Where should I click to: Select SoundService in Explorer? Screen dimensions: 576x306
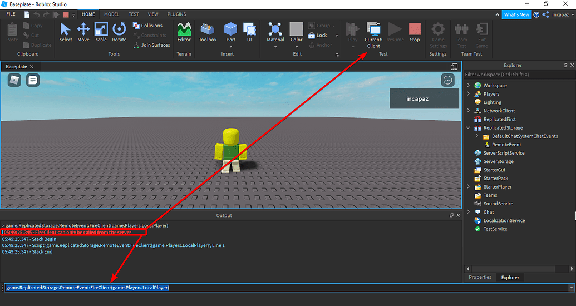pyautogui.click(x=498, y=204)
